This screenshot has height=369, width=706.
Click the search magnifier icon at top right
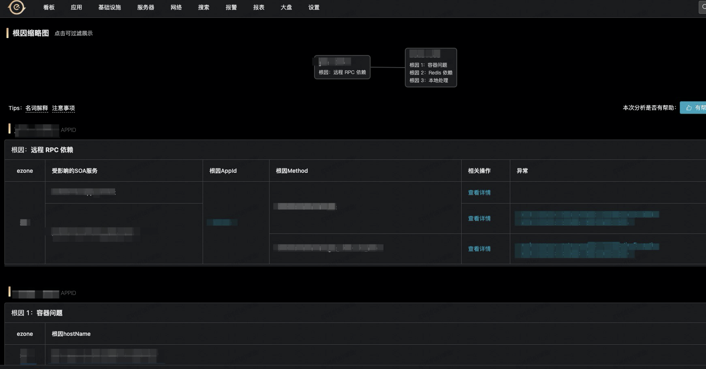coord(704,7)
